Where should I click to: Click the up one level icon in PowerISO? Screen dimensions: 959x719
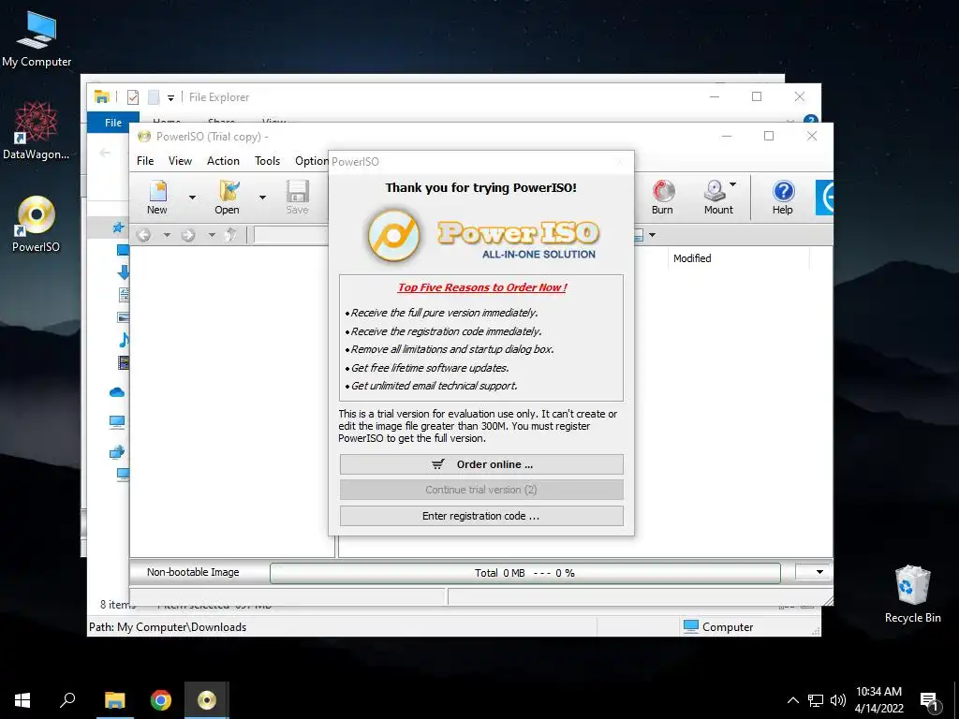click(230, 235)
